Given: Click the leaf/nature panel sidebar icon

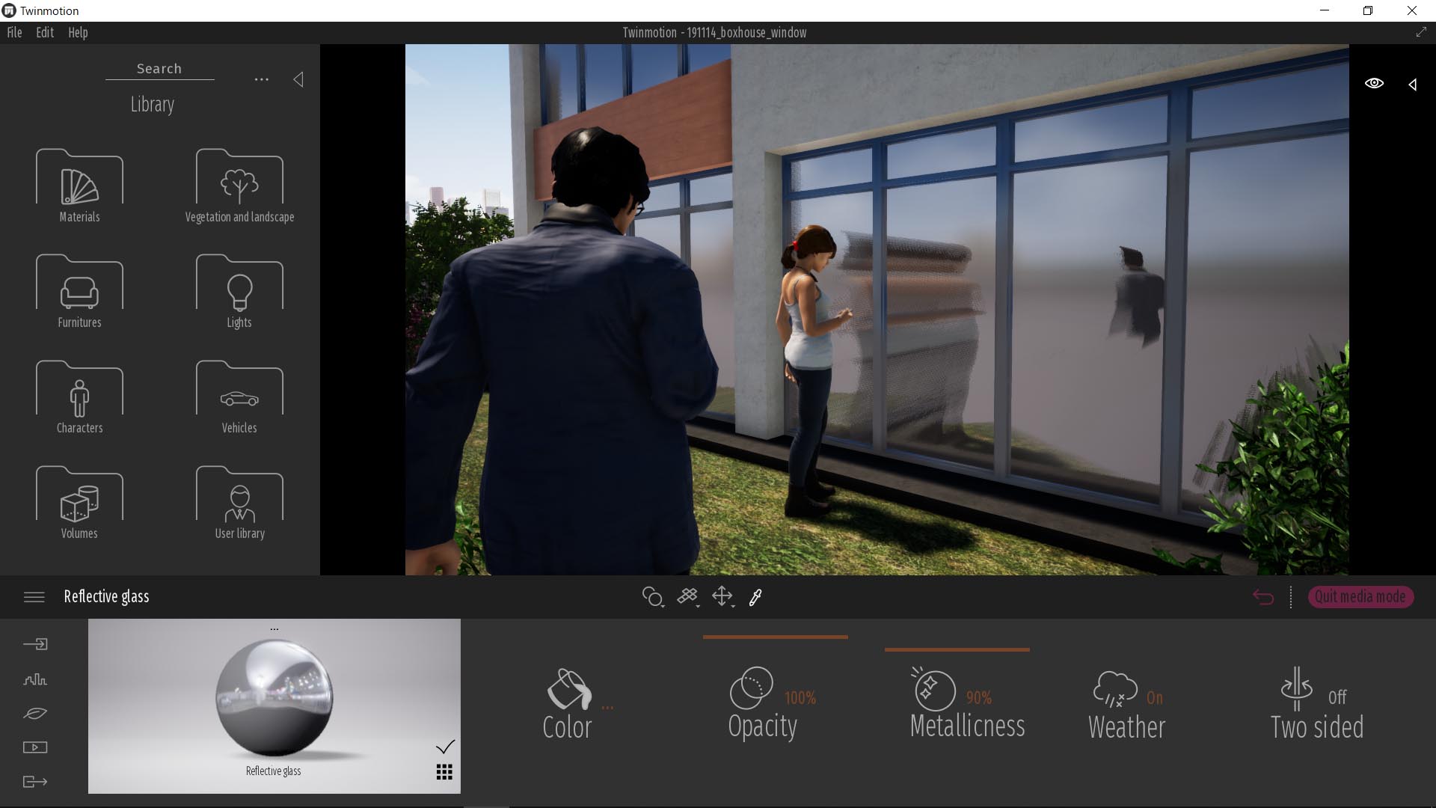Looking at the screenshot, I should (35, 713).
